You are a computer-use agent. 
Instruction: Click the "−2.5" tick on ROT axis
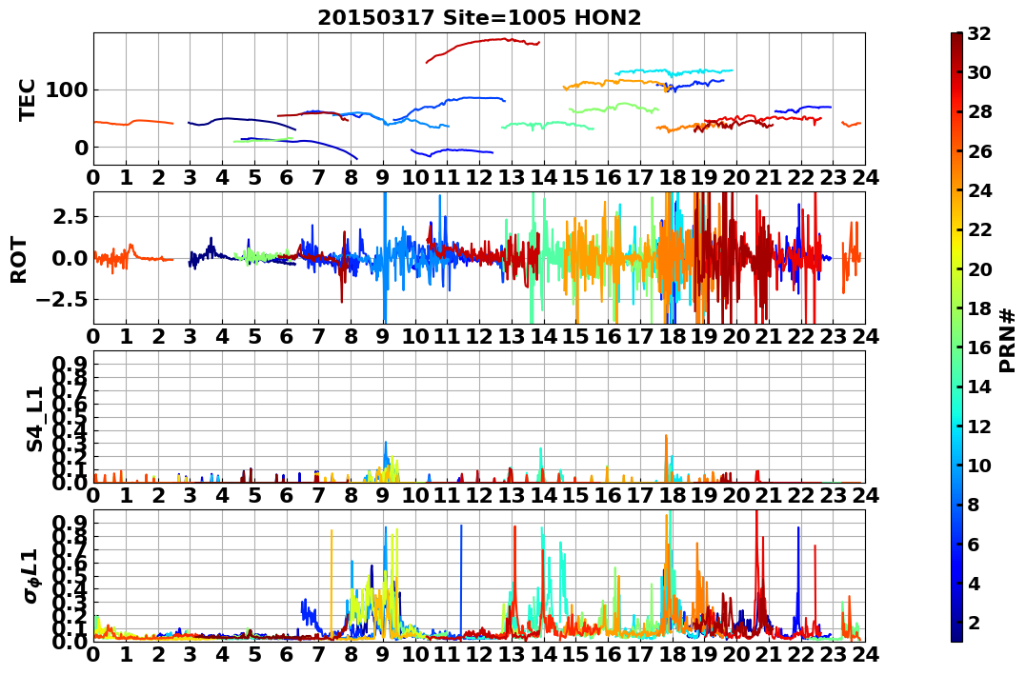pos(63,300)
